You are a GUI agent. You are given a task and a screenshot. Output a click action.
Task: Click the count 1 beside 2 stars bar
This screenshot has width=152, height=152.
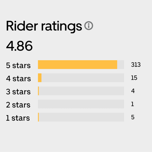coord(132,104)
